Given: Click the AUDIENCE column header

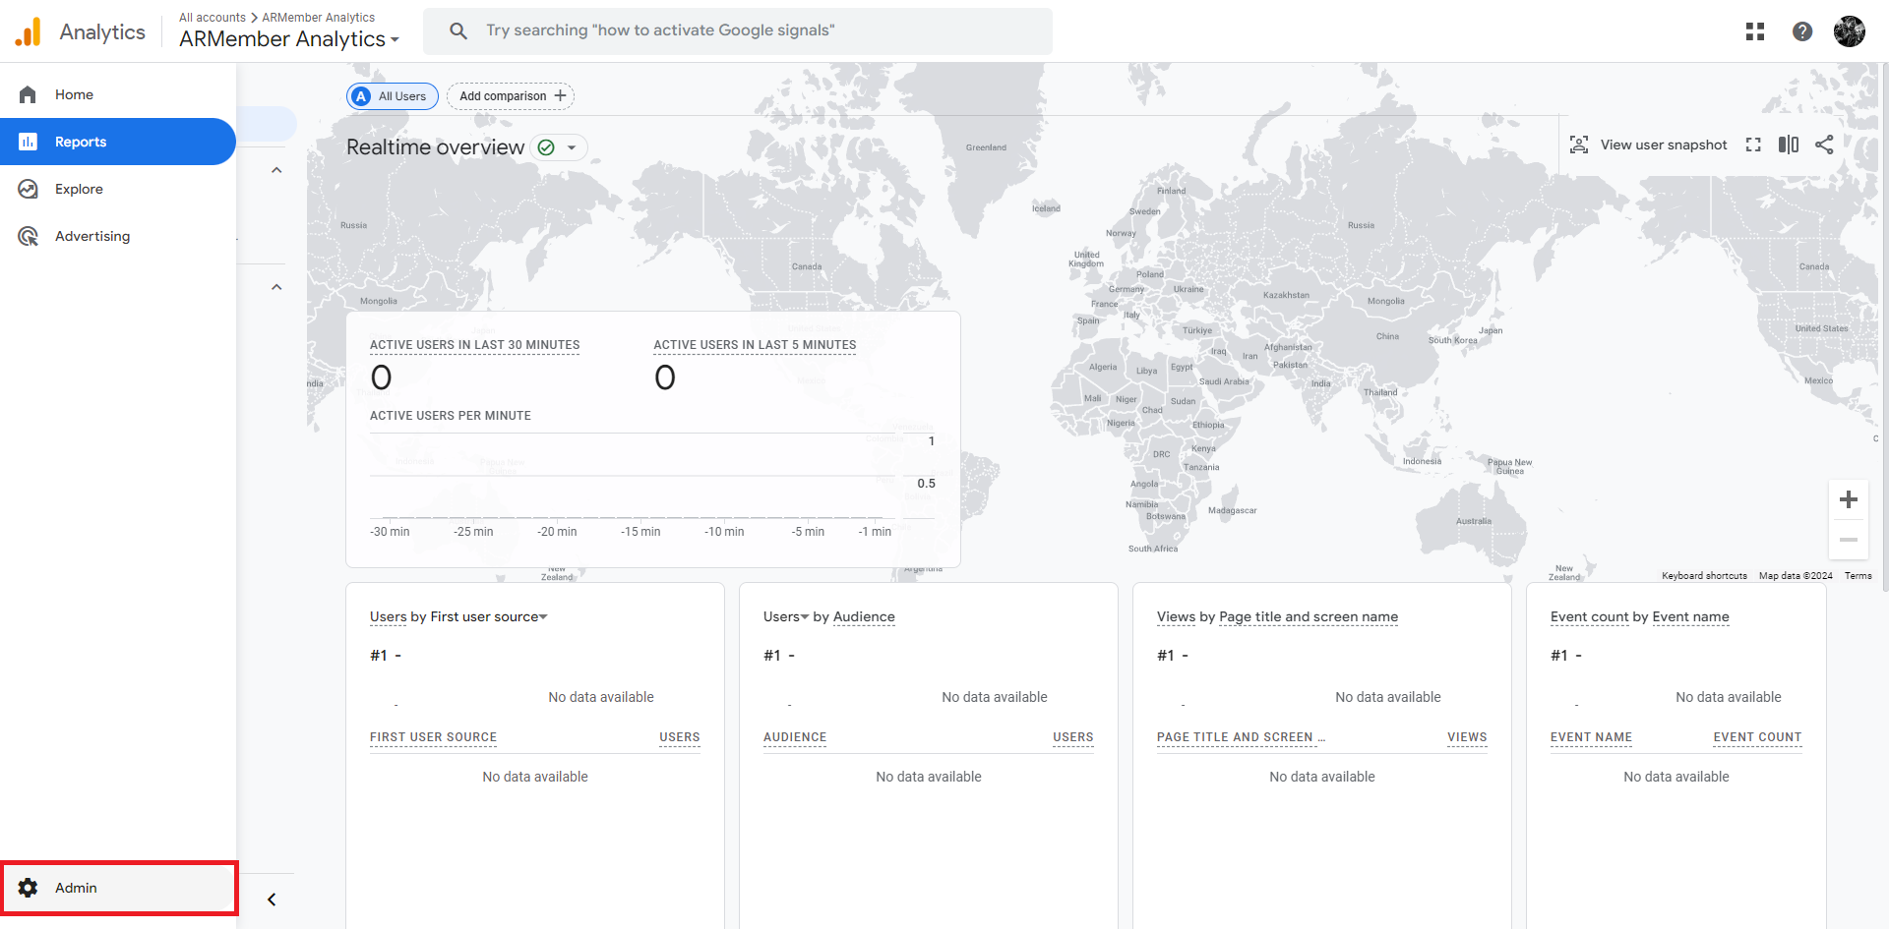Looking at the screenshot, I should pos(795,737).
